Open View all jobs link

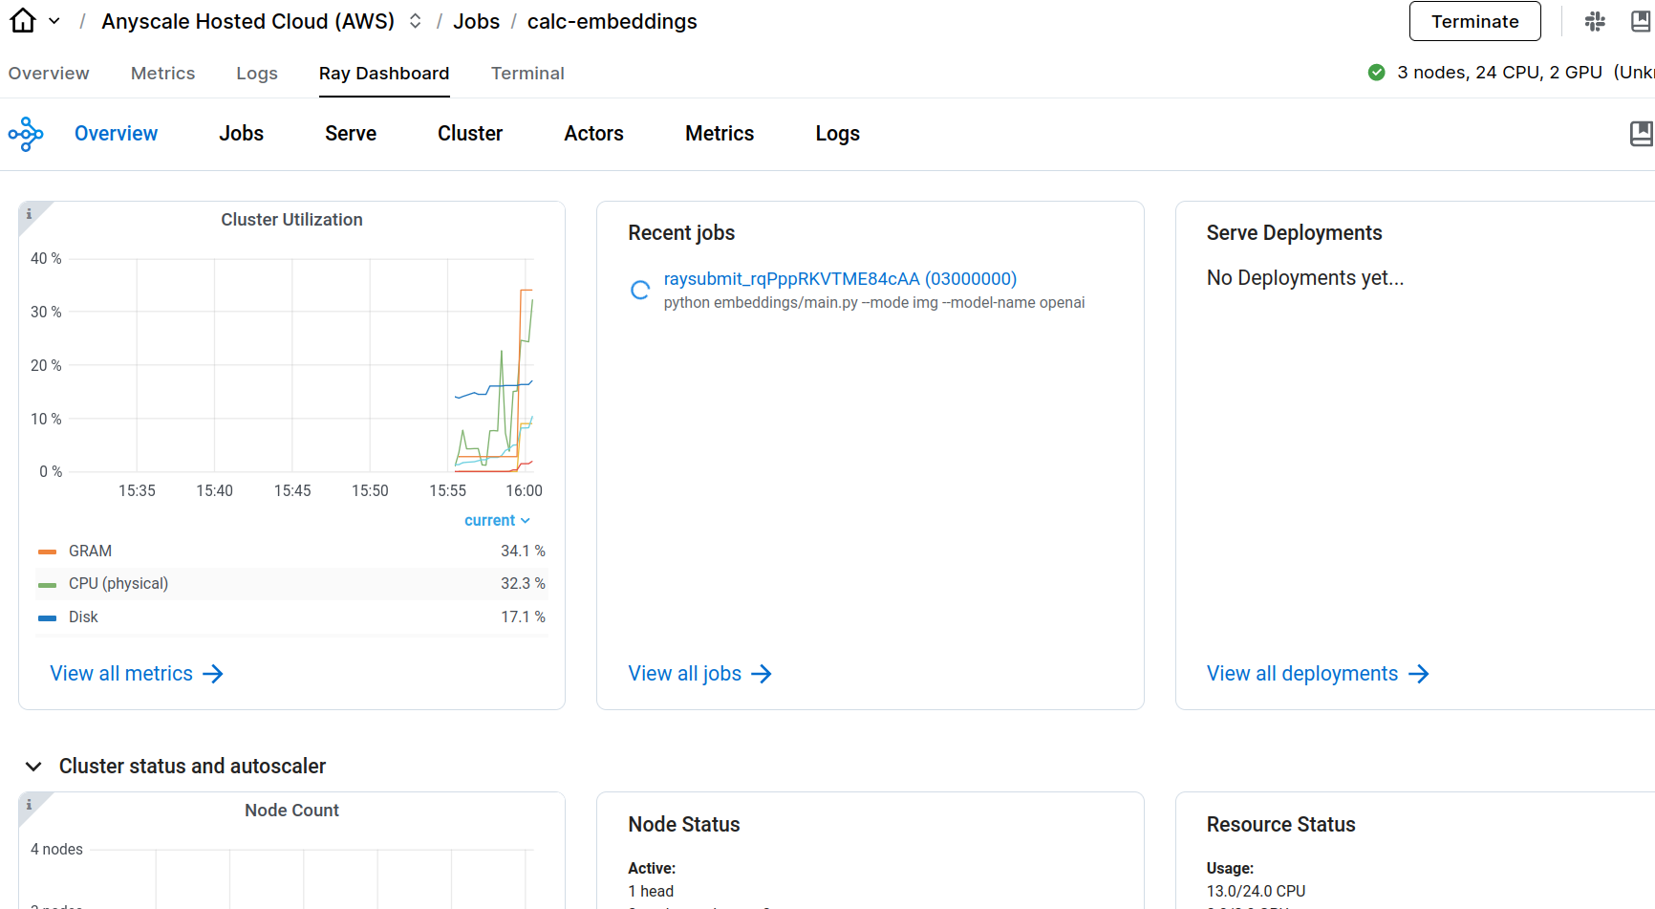[700, 674]
